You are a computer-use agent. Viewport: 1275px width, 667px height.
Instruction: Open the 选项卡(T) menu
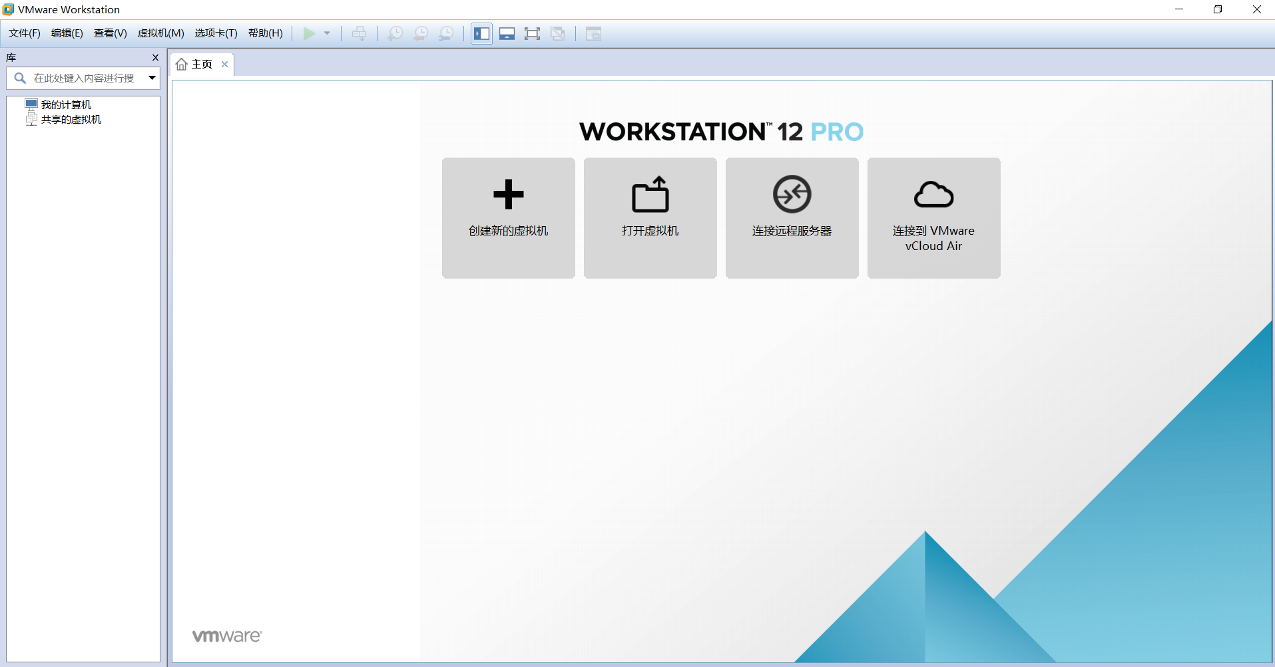point(216,33)
